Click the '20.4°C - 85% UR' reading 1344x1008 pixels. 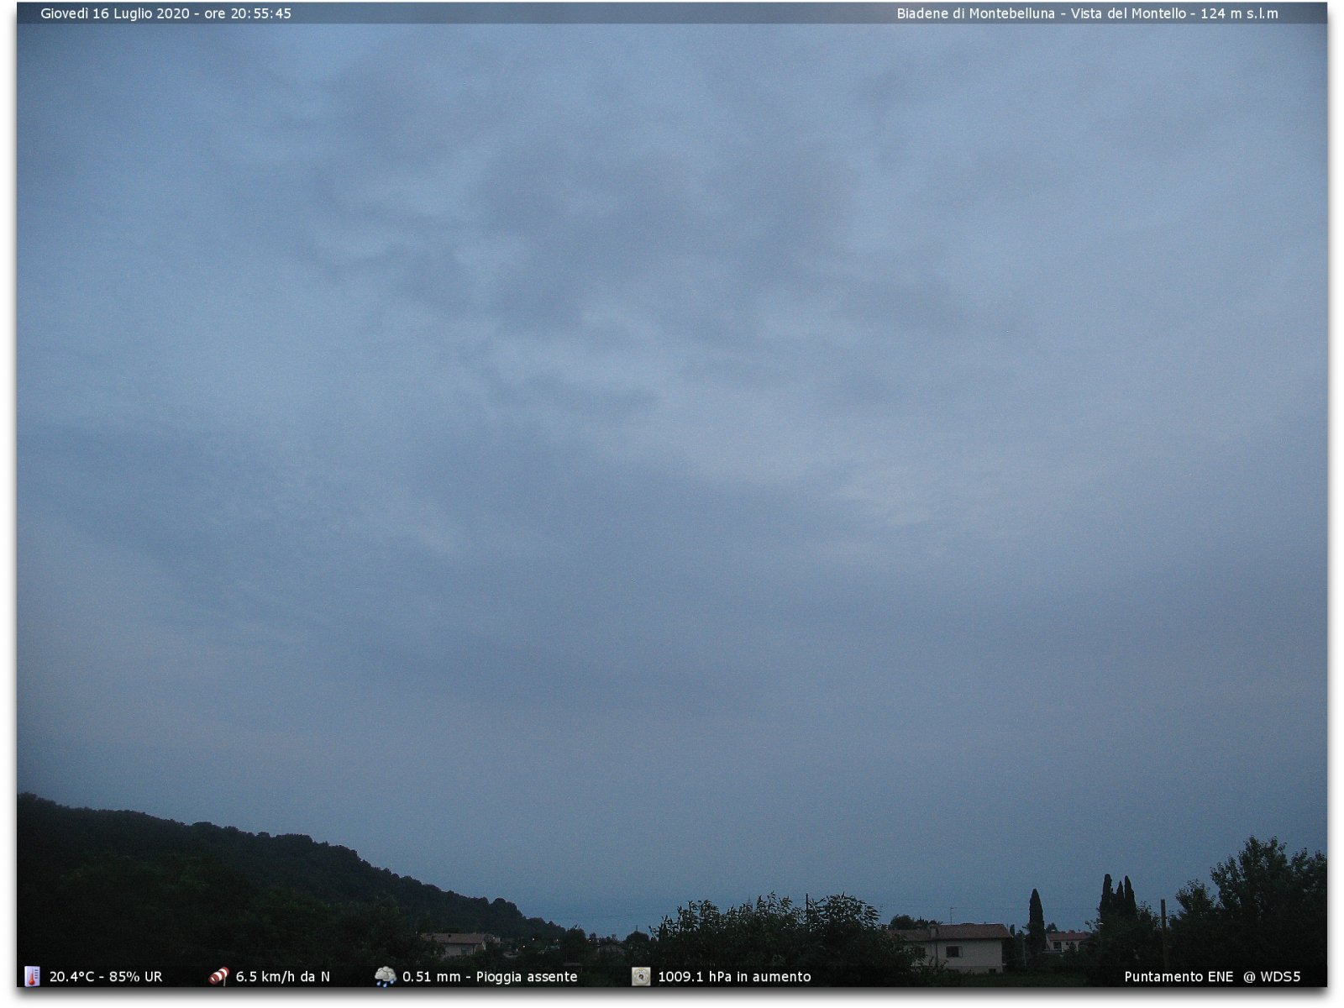[x=106, y=977]
